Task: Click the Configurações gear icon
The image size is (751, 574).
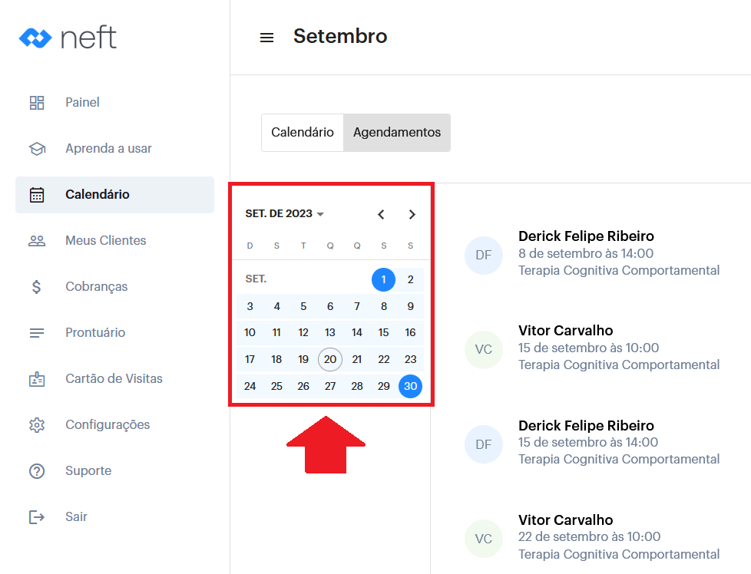Action: (37, 425)
